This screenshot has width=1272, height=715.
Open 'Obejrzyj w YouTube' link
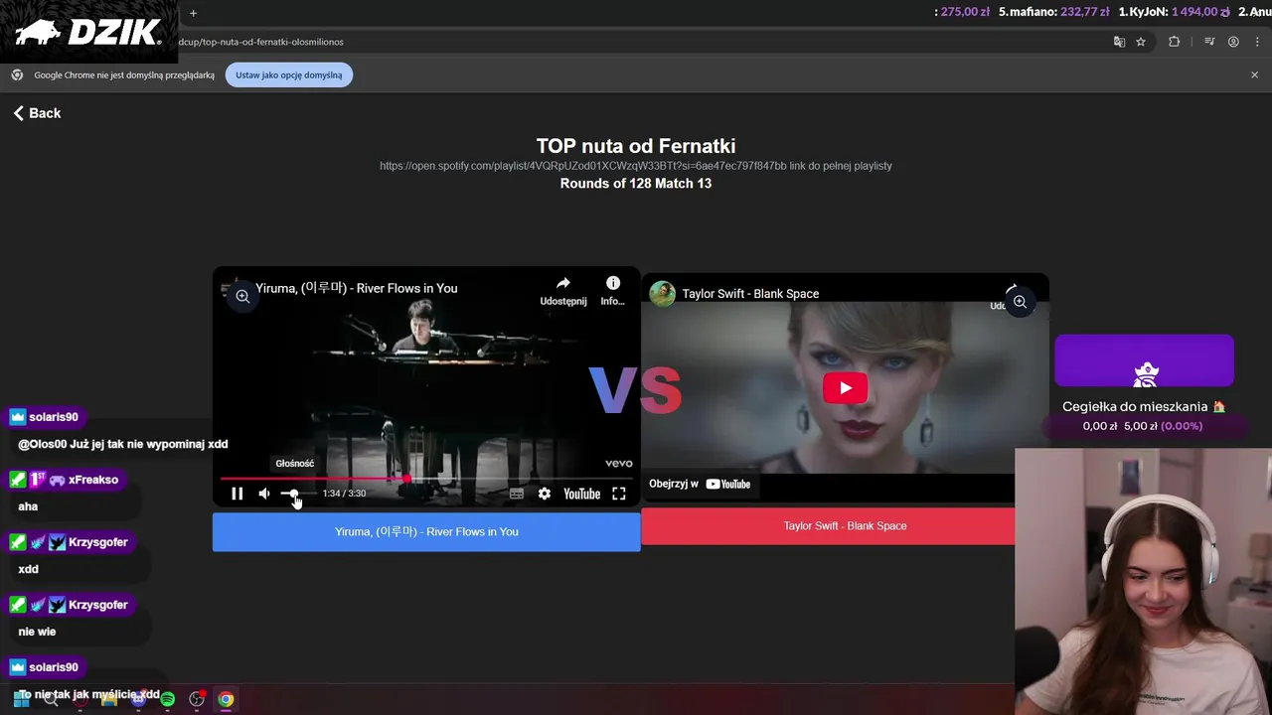point(700,485)
